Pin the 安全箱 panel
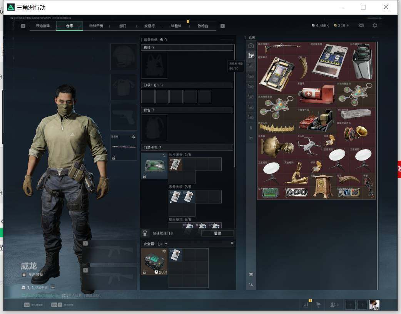Image resolution: width=401 pixels, height=314 pixels. coord(232,244)
